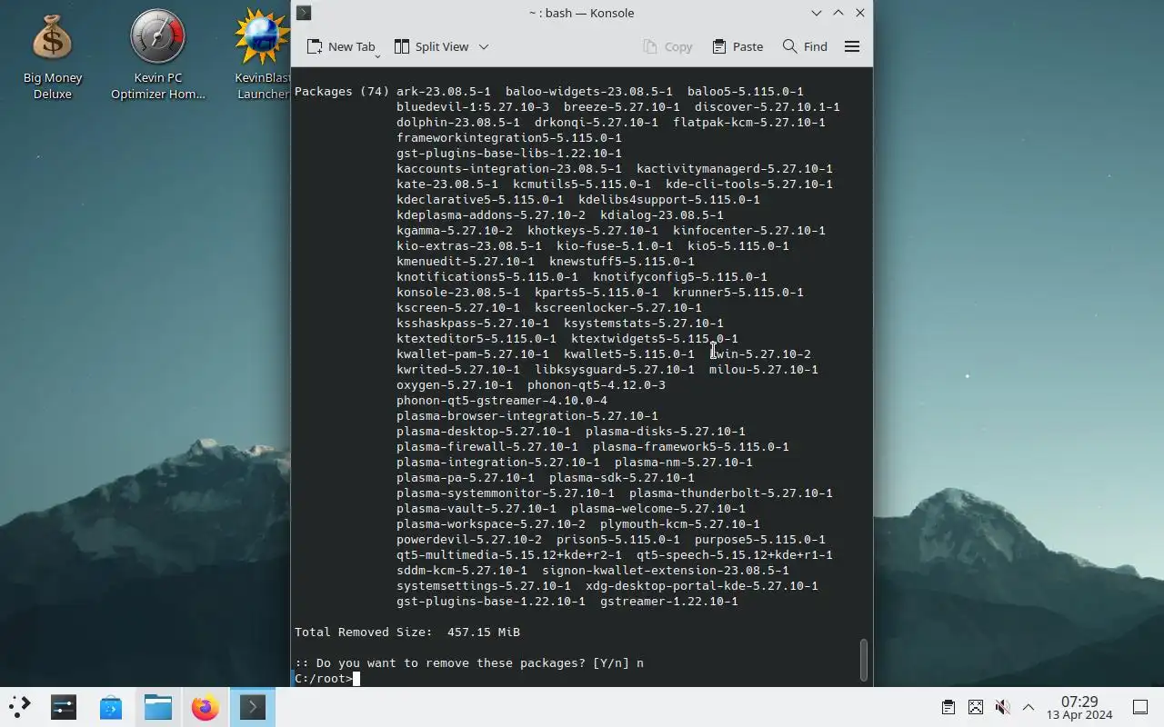This screenshot has height=727, width=1164.
Task: Minimize the Konsole window
Action: 817,13
